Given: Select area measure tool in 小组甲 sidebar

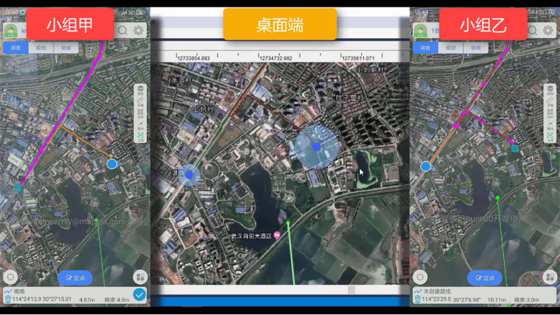Looking at the screenshot, I should (140, 114).
